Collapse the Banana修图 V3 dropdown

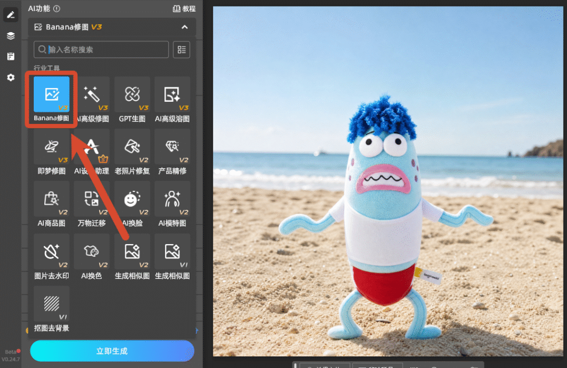[184, 27]
